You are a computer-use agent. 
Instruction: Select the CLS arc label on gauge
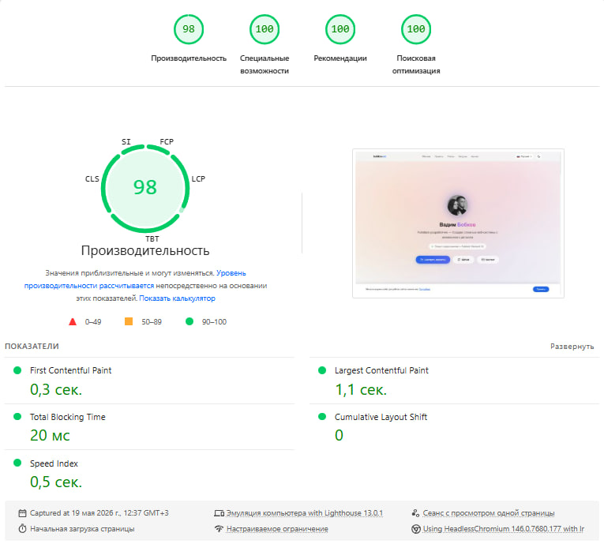[92, 178]
